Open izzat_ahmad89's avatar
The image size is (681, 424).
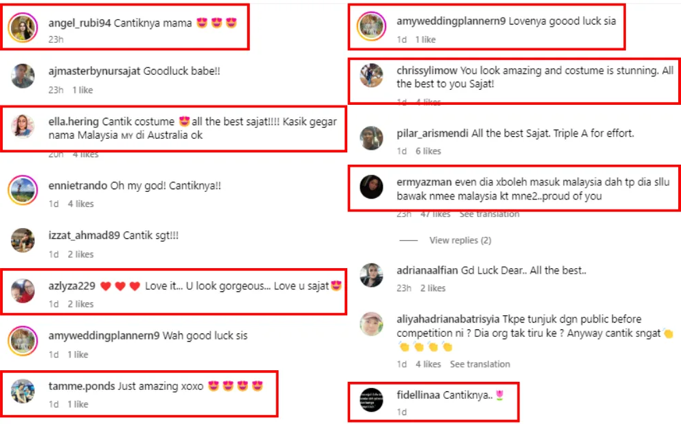pos(22,240)
